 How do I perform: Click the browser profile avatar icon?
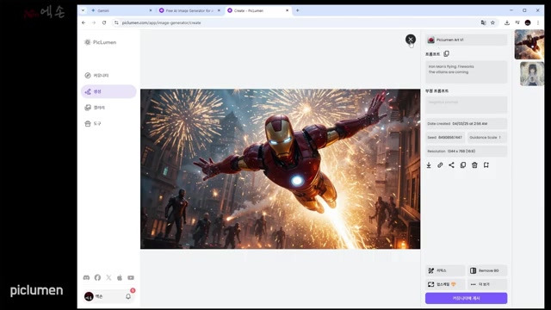(528, 22)
